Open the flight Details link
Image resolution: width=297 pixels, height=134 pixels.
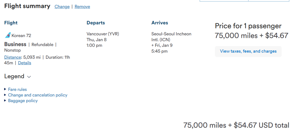click(x=24, y=63)
